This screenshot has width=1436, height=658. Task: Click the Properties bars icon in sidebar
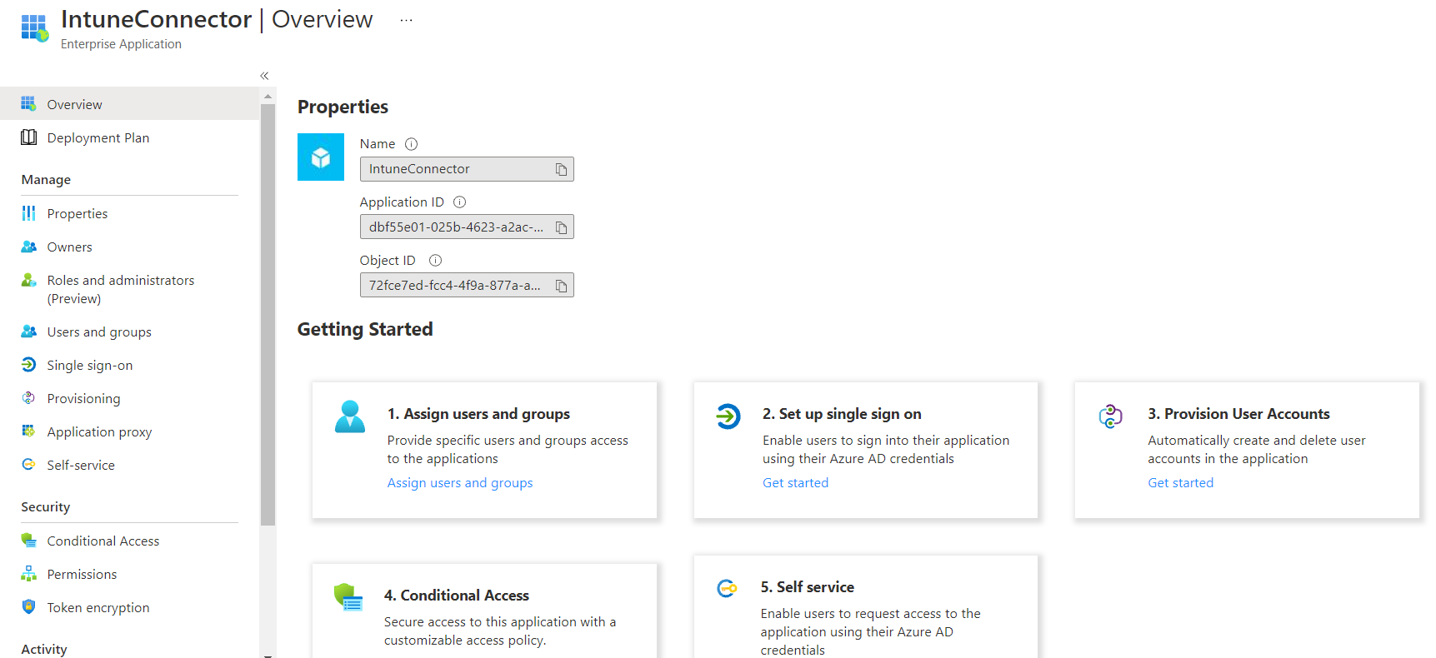coord(28,213)
